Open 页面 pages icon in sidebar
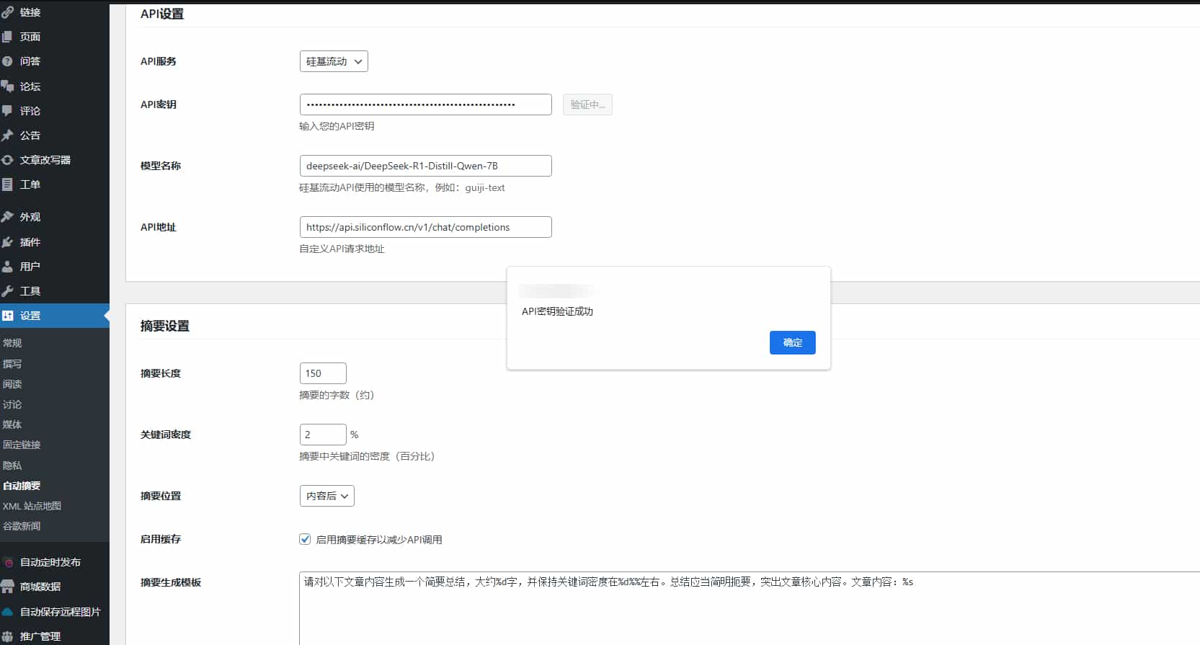This screenshot has width=1200, height=645. pyautogui.click(x=8, y=37)
